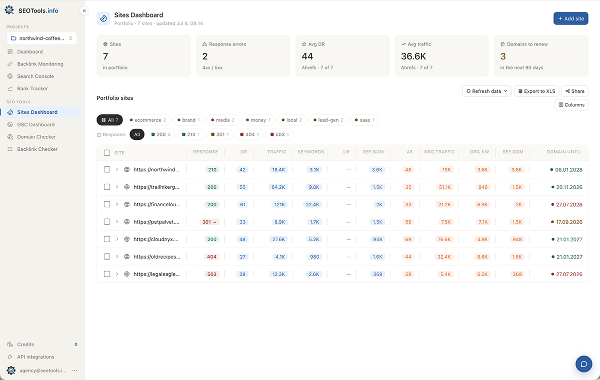Filter sites by media tag

223,120
